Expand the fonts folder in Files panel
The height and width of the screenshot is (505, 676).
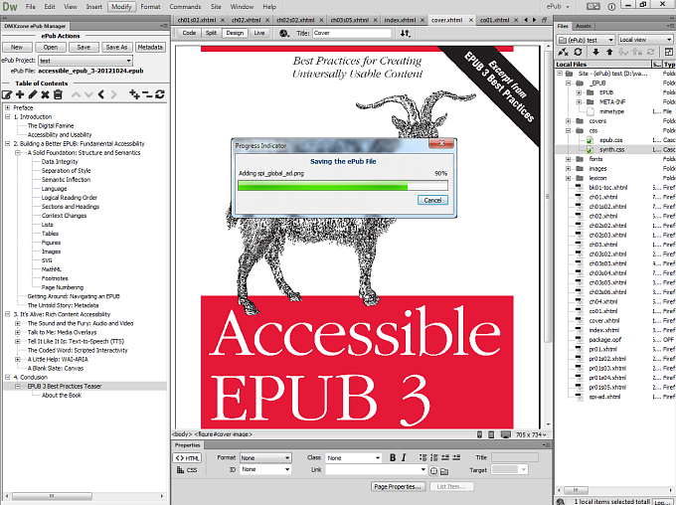(569, 159)
